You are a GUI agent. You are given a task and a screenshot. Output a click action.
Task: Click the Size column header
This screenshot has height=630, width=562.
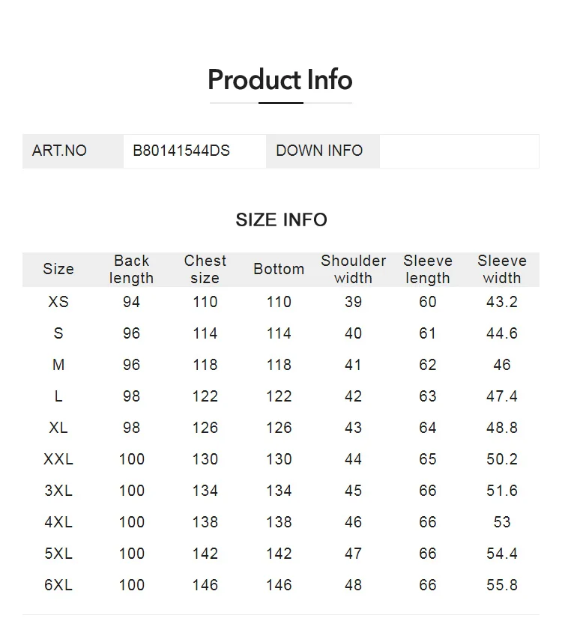(58, 270)
